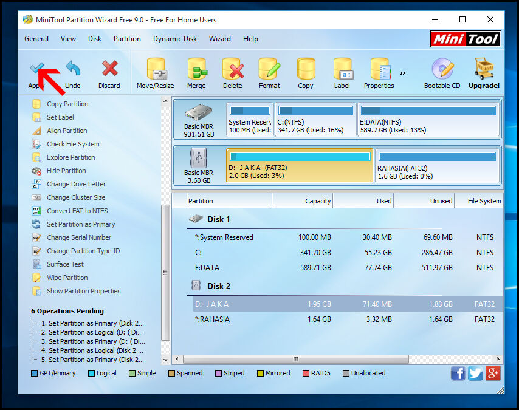Sort by the Capacity column header
The height and width of the screenshot is (410, 519).
[303, 201]
